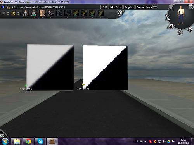The image size is (194, 145).
Task: Click the avatar head icon beside URL
Action: (9, 7)
